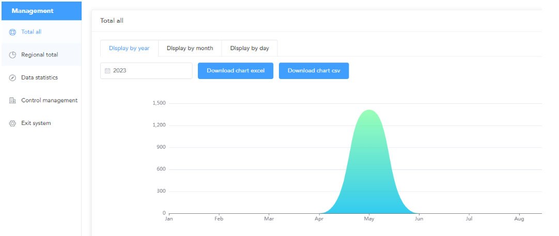Screen dimensions: 559x236
Task: Select the Display by year tab
Action: point(129,49)
